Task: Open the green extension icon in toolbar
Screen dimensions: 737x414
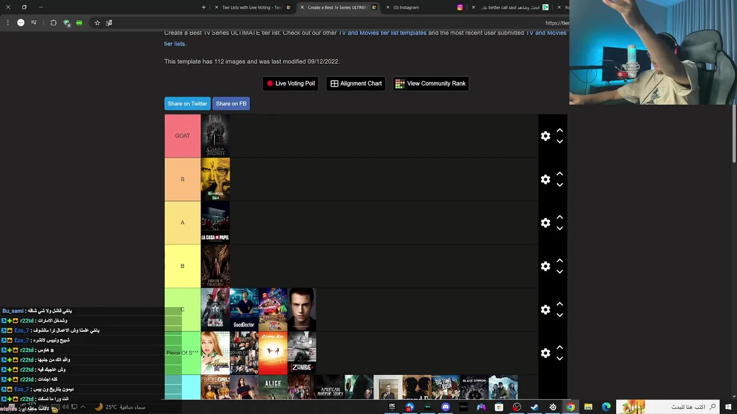Action: 79,23
